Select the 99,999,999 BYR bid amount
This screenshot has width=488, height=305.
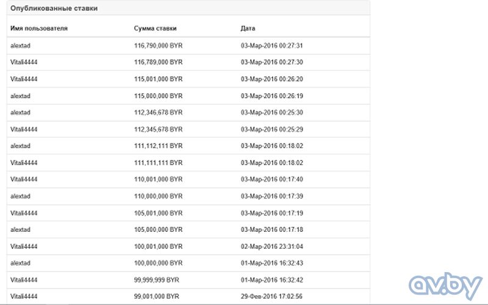[x=157, y=280]
